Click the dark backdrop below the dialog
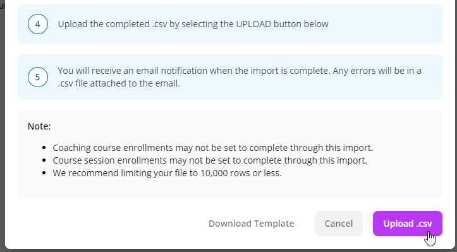This screenshot has width=457, height=252. (229, 251)
